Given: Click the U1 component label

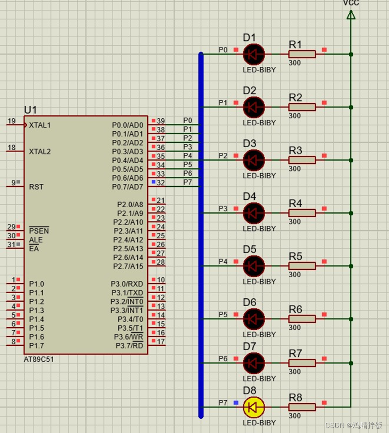Looking at the screenshot, I should click(x=30, y=110).
